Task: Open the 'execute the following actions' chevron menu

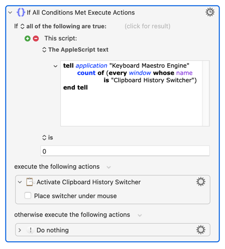Action: click(x=109, y=167)
